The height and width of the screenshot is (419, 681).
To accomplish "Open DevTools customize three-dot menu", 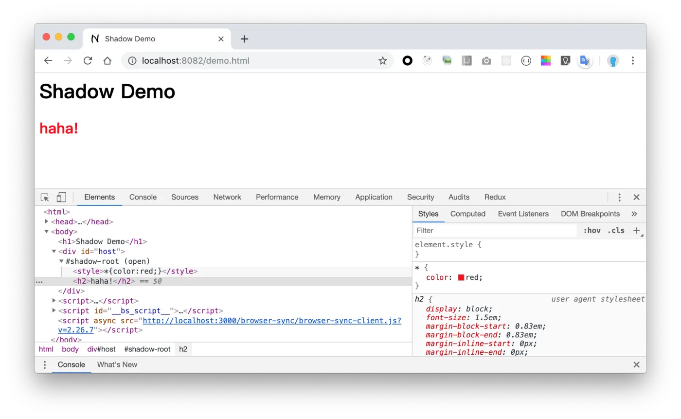I will (619, 197).
